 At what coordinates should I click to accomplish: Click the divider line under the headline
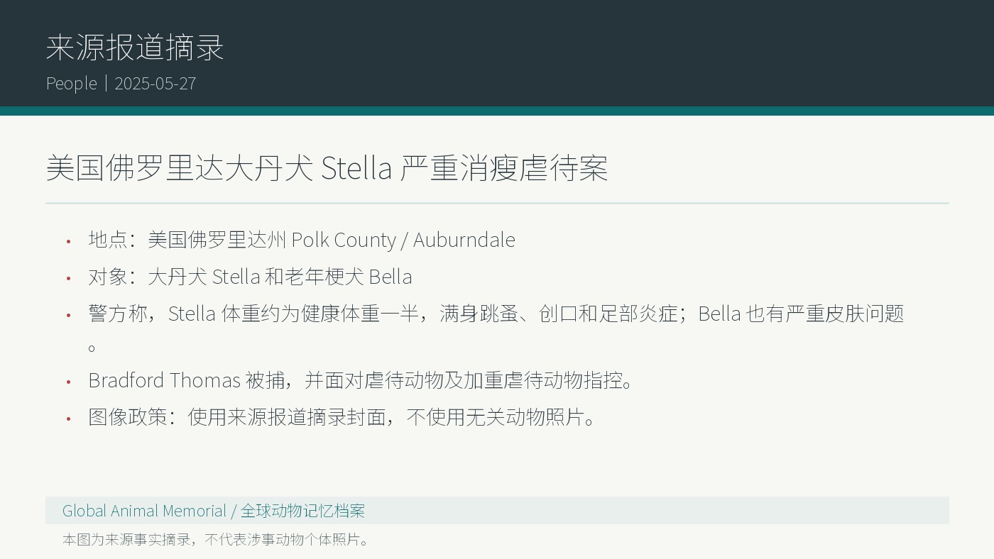point(497,203)
